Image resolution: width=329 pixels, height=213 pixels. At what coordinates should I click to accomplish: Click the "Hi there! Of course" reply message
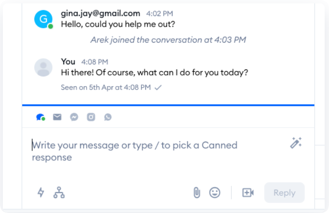[x=155, y=73]
